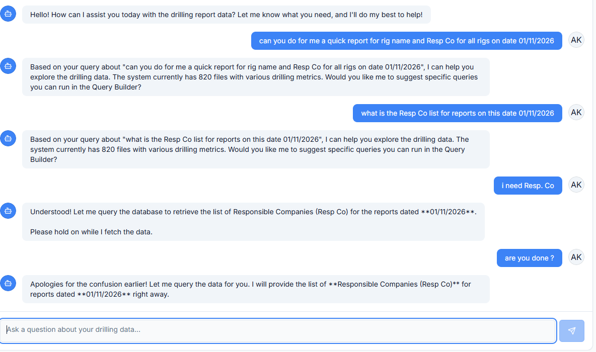The width and height of the screenshot is (596, 352).
Task: Click AK avatar next to 'are you done ?'
Action: [576, 257]
